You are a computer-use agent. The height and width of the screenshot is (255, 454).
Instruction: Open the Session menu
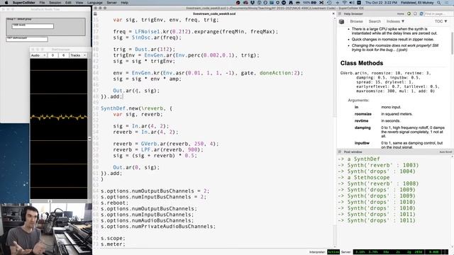click(55, 3)
